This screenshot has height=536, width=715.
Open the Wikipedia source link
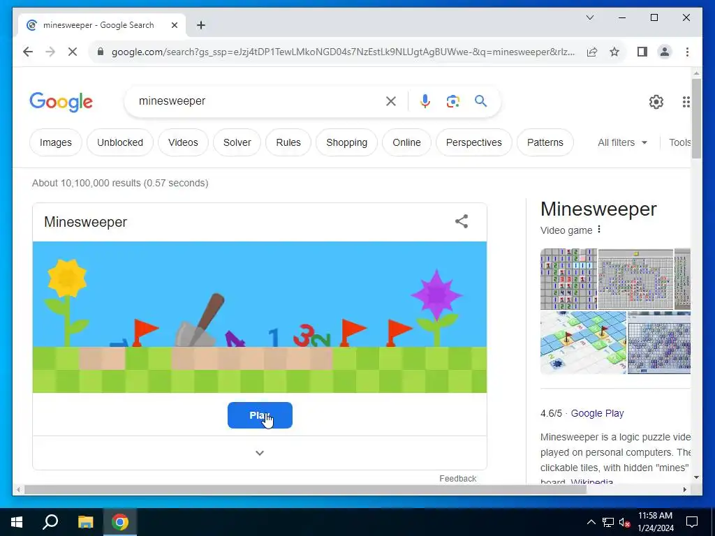coord(592,482)
